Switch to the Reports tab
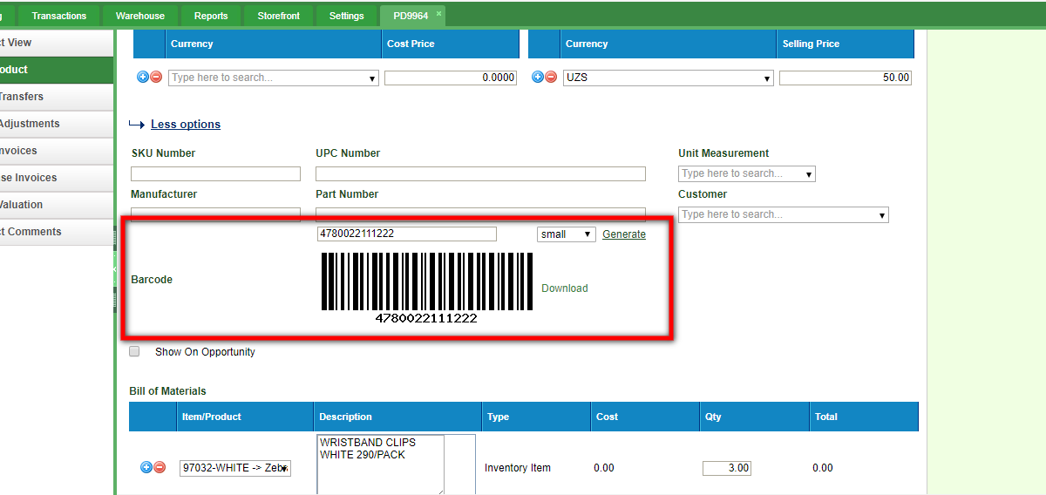Image resolution: width=1046 pixels, height=495 pixels. point(211,16)
